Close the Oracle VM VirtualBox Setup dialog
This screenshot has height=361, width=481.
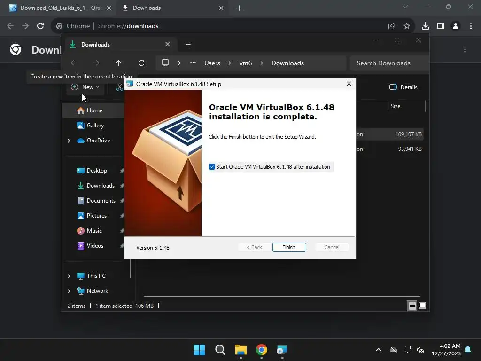[x=349, y=84]
